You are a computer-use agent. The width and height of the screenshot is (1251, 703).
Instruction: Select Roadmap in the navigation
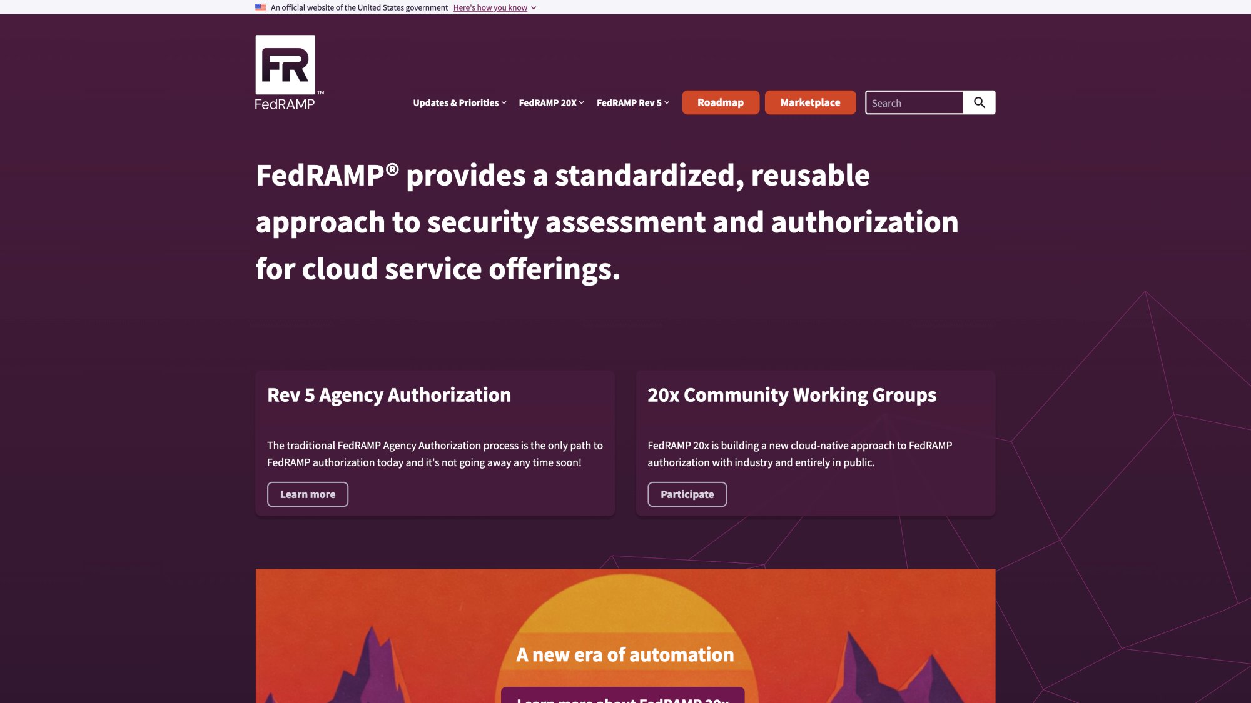720,102
